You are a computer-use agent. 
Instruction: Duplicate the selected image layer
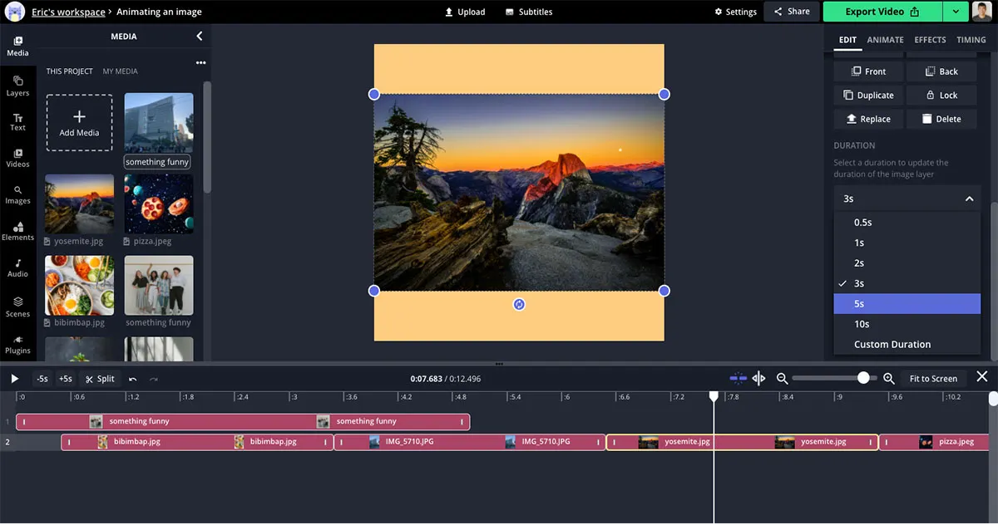click(x=868, y=95)
